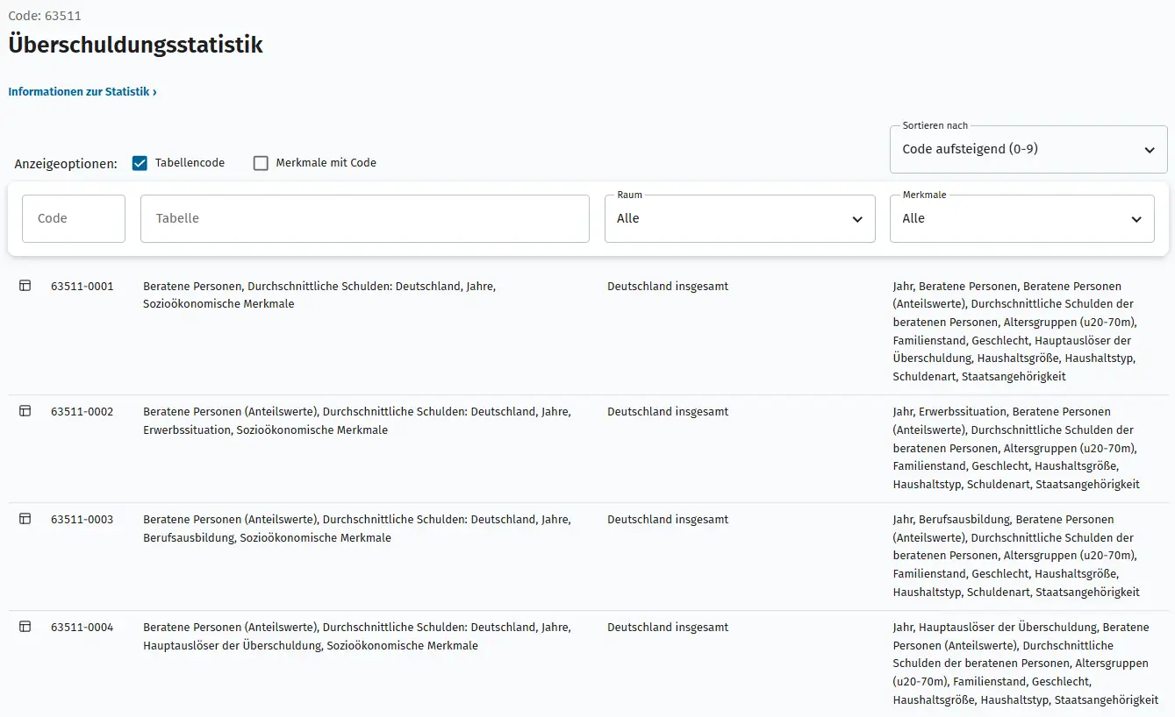Click the chevron of the Merkmale dropdown

pos(1137,218)
